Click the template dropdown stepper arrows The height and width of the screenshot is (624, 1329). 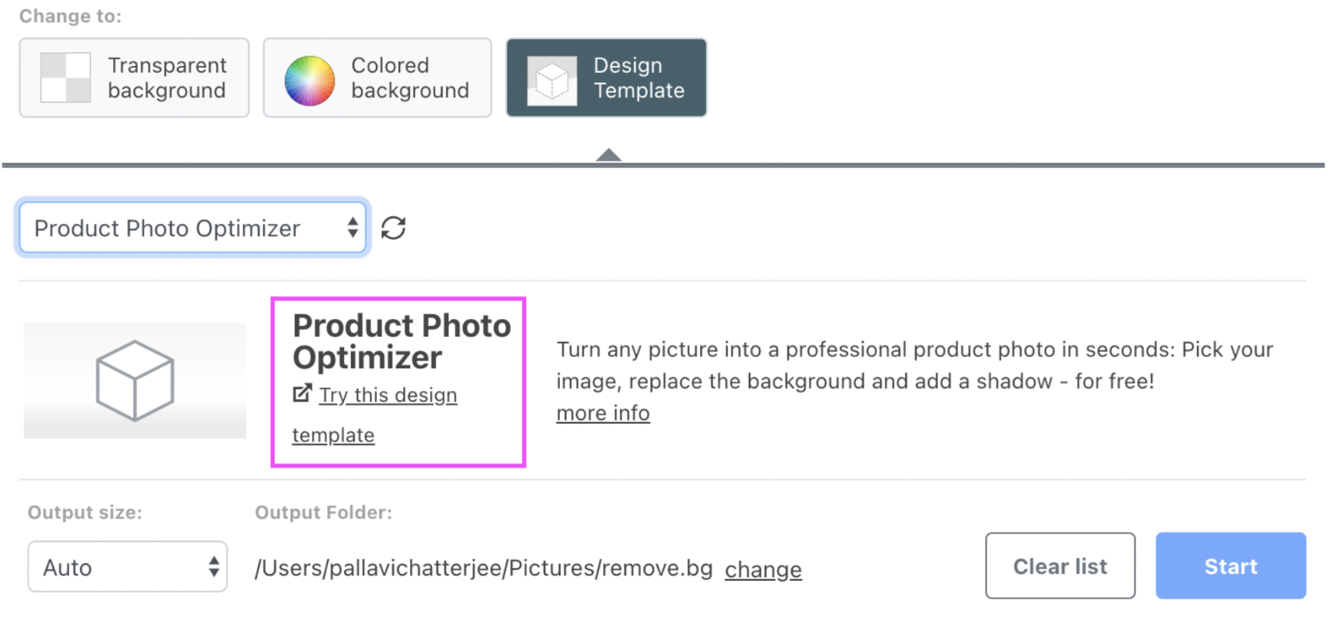click(x=352, y=228)
